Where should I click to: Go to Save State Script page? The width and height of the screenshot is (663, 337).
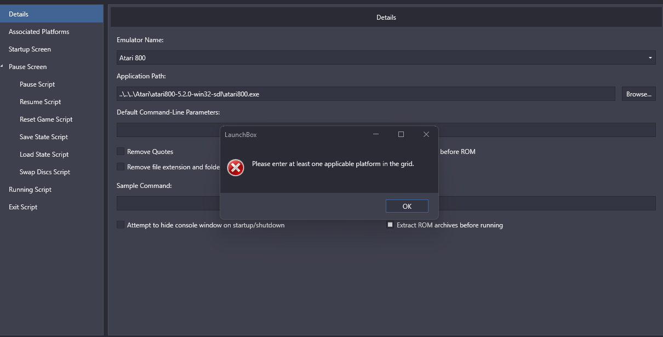[44, 137]
